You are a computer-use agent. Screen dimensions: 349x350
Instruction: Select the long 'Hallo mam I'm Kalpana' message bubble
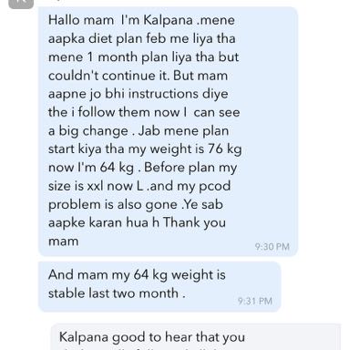tap(168, 131)
